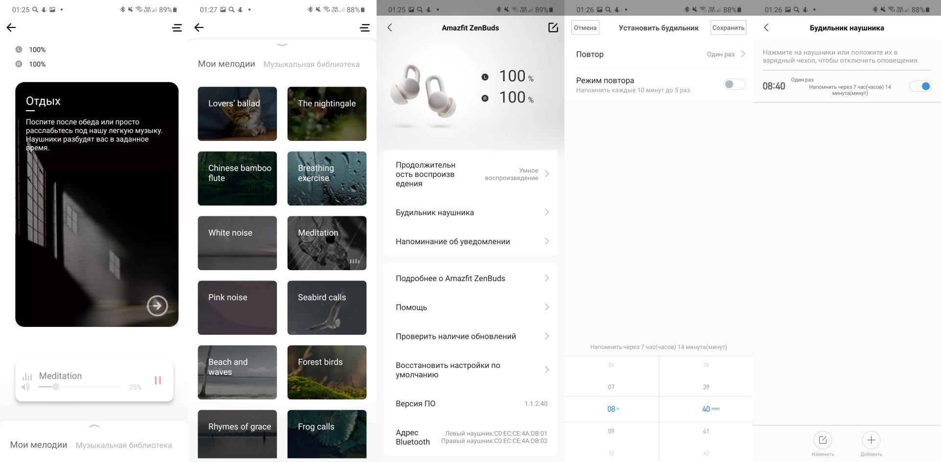This screenshot has height=462, width=941.
Task: Open the hamburger menu on melodies screen
Action: [x=364, y=28]
